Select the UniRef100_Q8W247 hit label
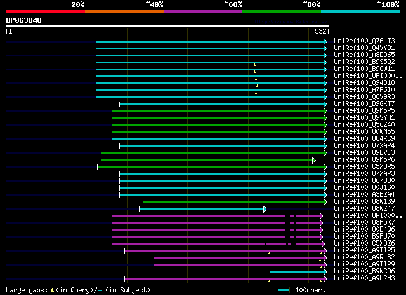This screenshot has width=406, height=295. [364, 209]
